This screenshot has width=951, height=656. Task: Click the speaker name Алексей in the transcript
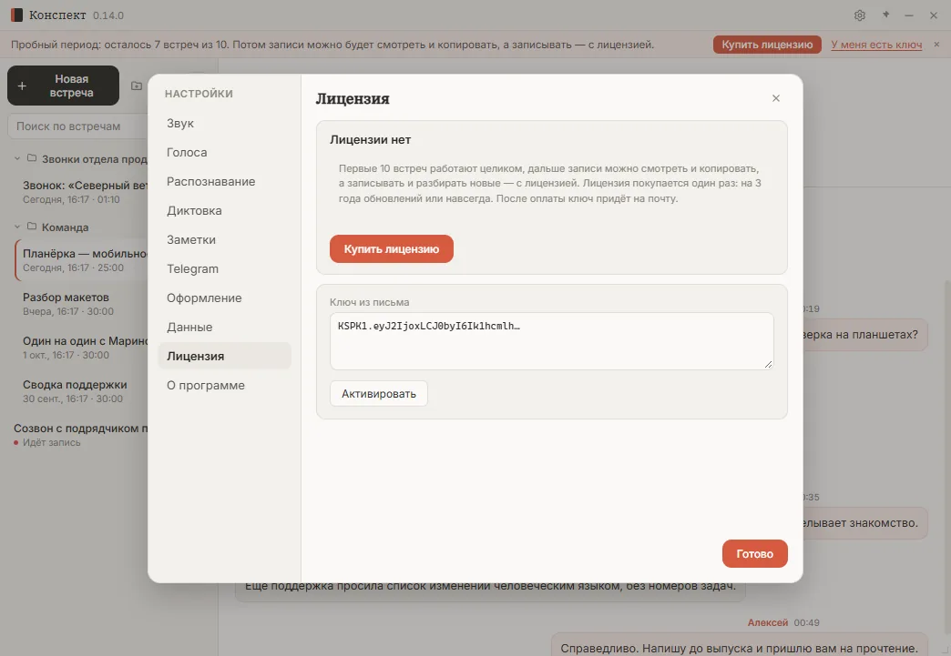[767, 622]
